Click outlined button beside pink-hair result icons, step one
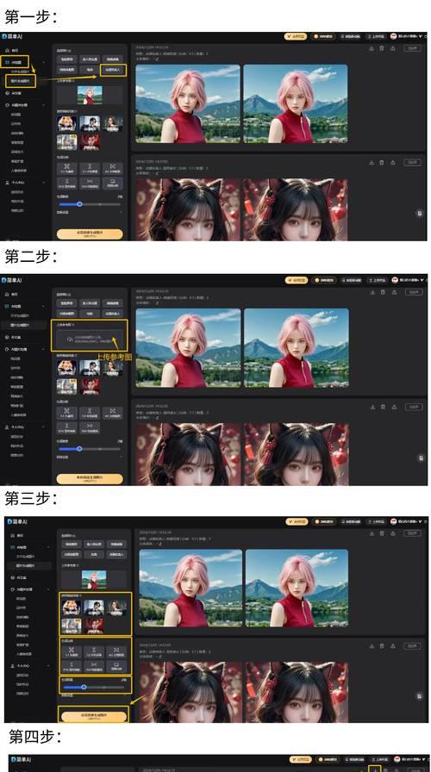The height and width of the screenshot is (772, 431). [412, 48]
